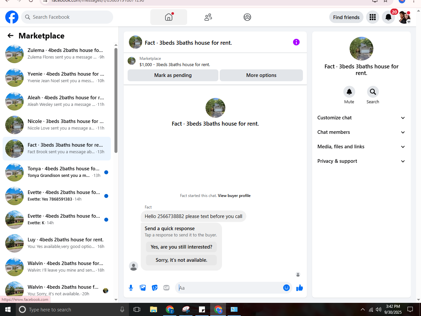Attach a photo with the image icon
Viewport: 421px width, 316px height.
click(143, 288)
